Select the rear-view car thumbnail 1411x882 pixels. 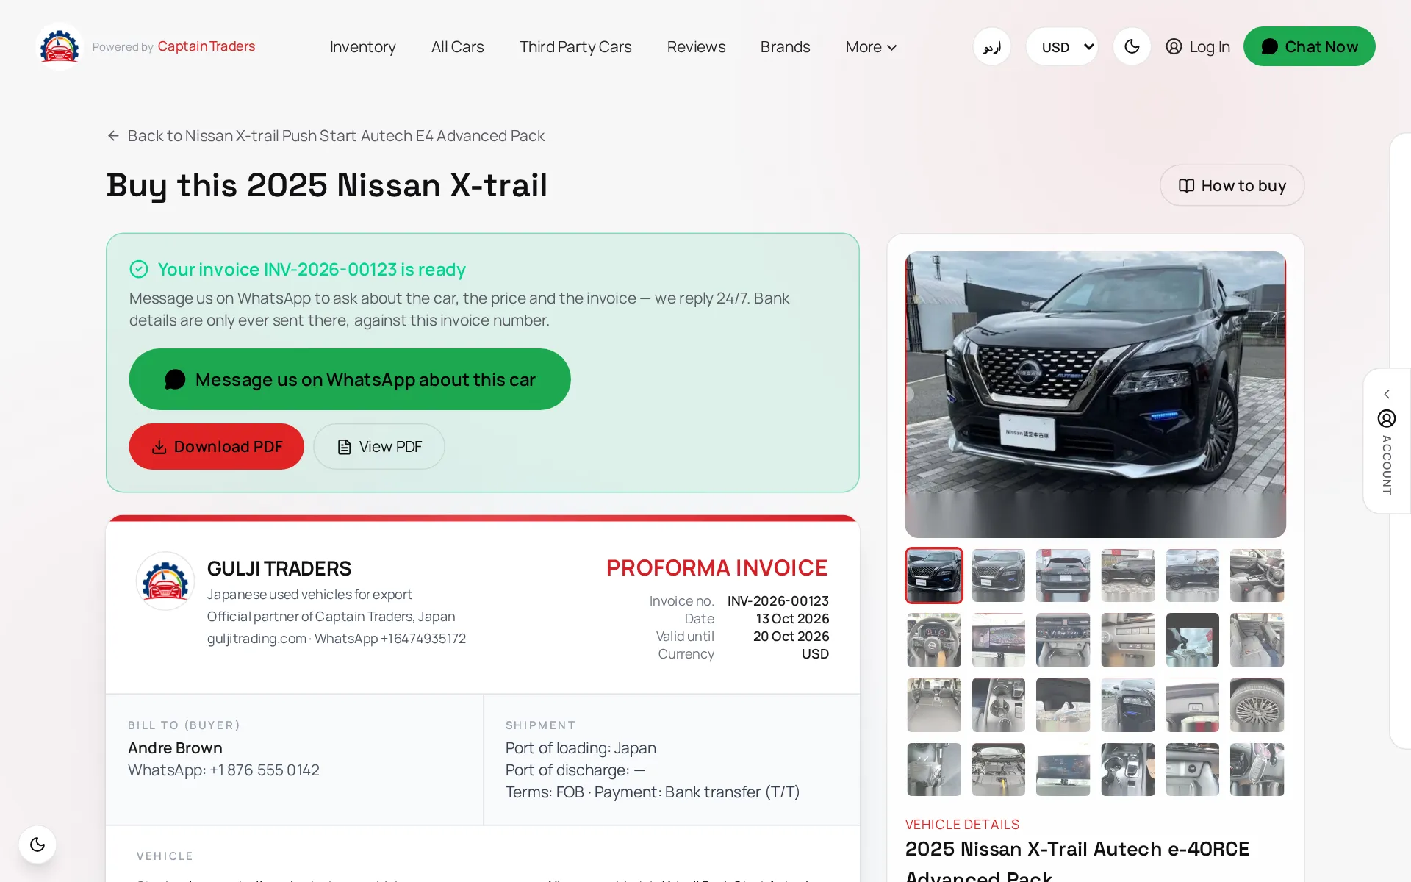coord(1063,576)
